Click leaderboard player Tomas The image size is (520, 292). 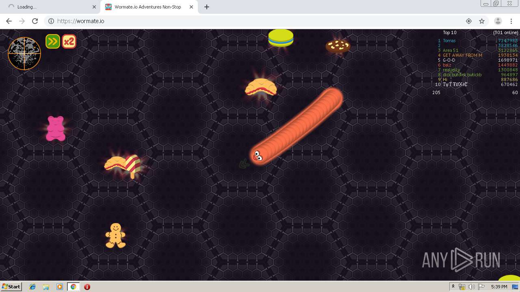449,41
